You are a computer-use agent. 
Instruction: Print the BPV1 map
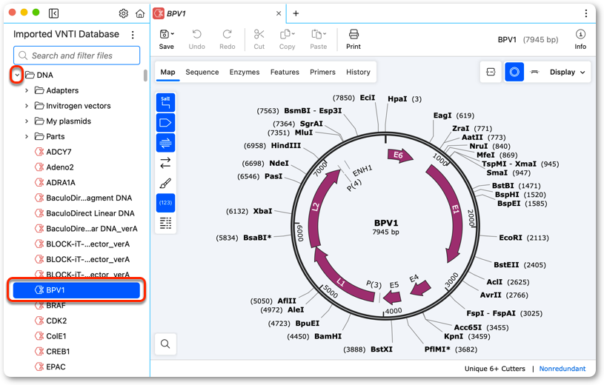coord(354,40)
